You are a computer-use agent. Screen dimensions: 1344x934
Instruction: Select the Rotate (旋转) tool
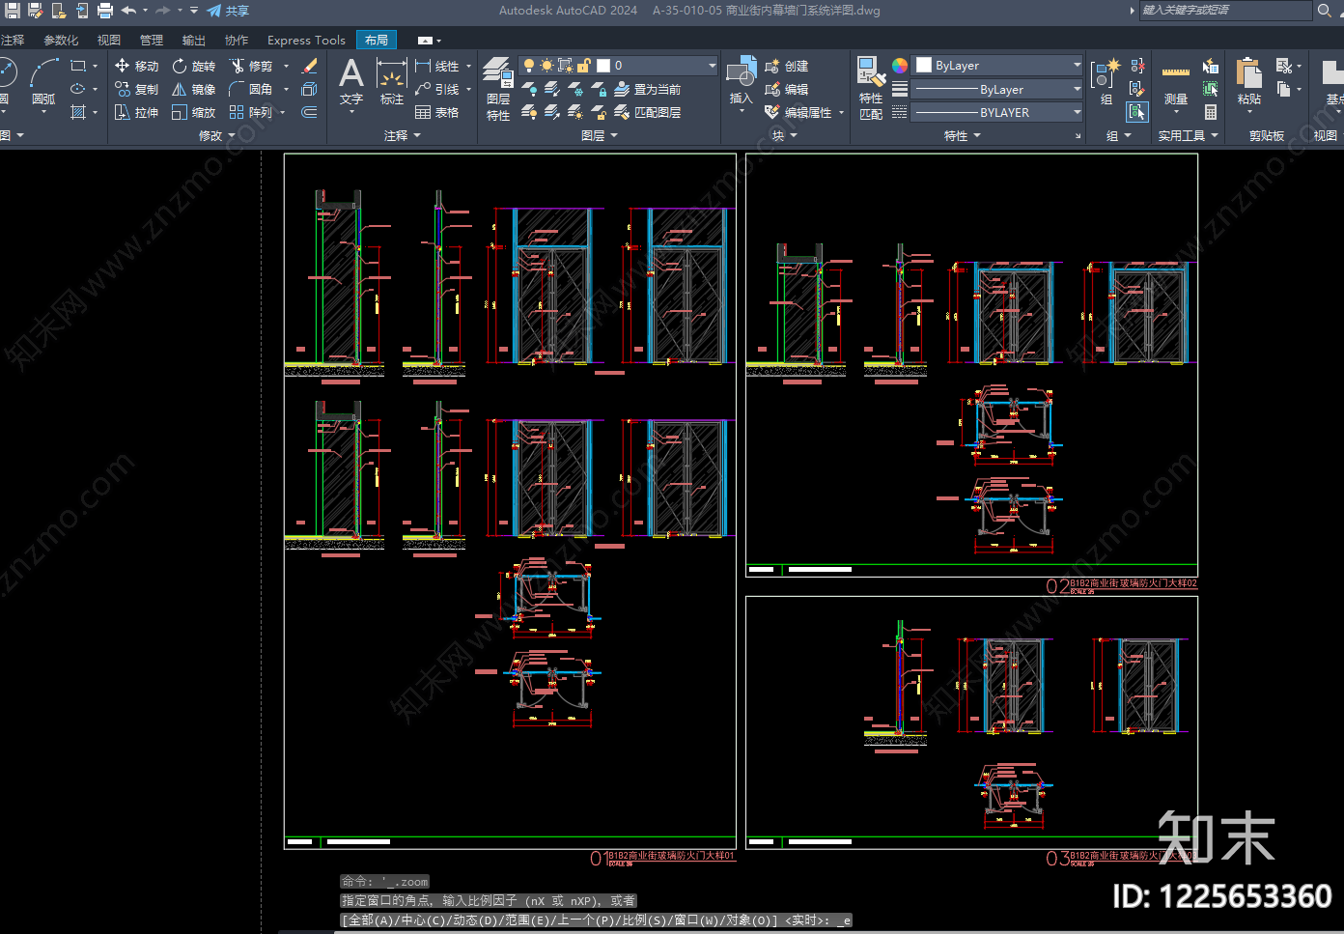[x=193, y=66]
